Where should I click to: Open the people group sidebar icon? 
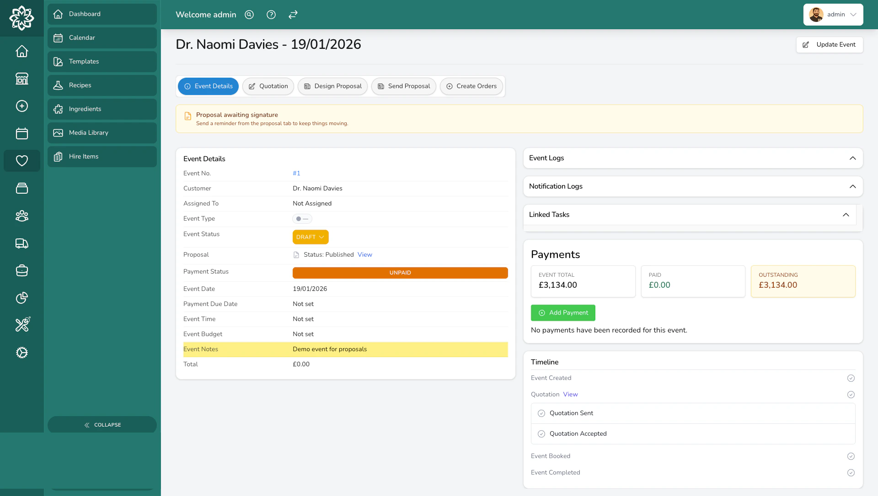22,216
